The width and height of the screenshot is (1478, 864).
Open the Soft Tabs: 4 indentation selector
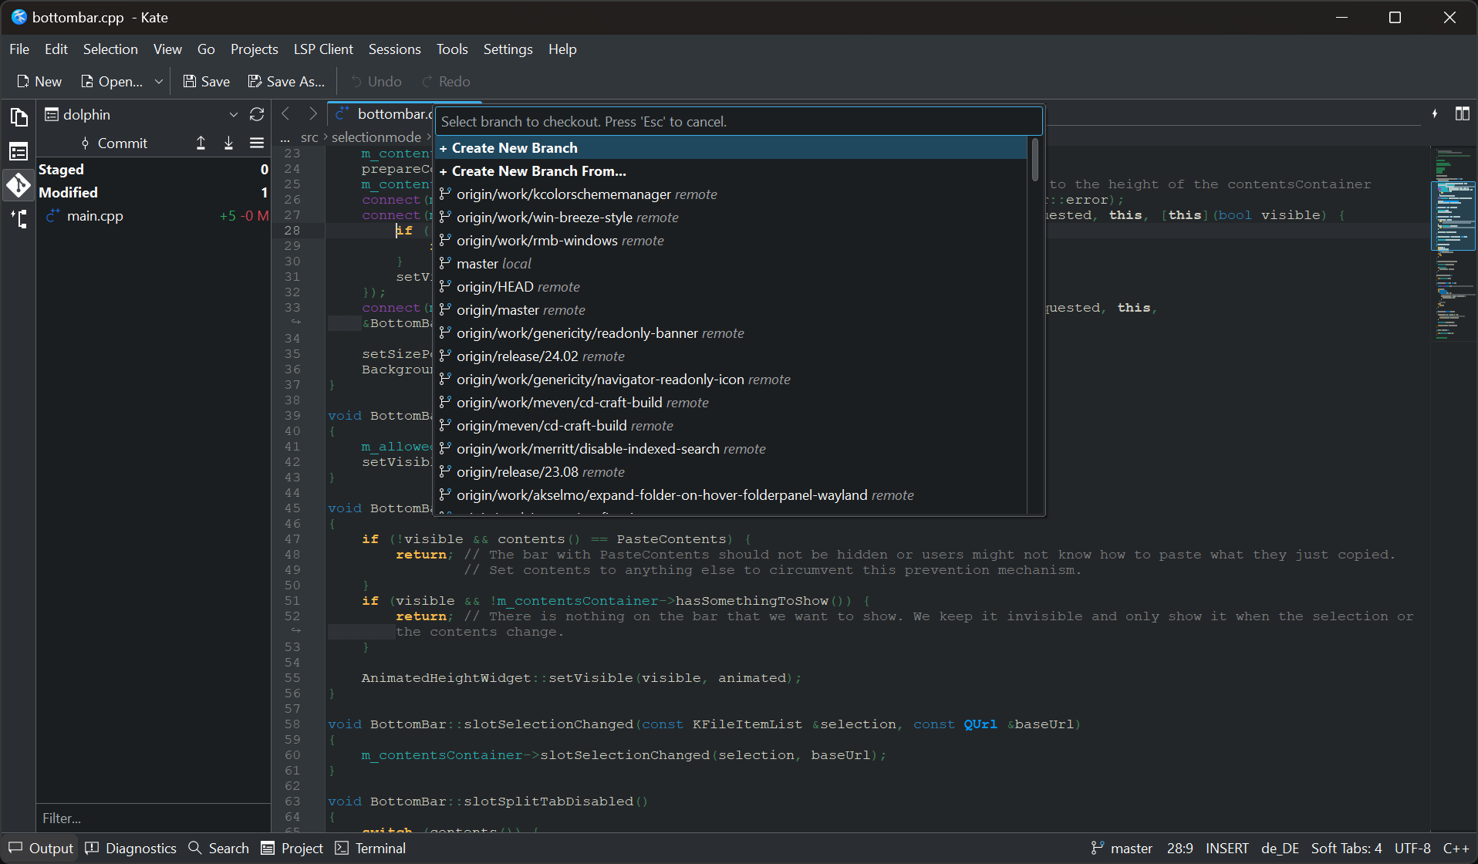click(x=1346, y=849)
